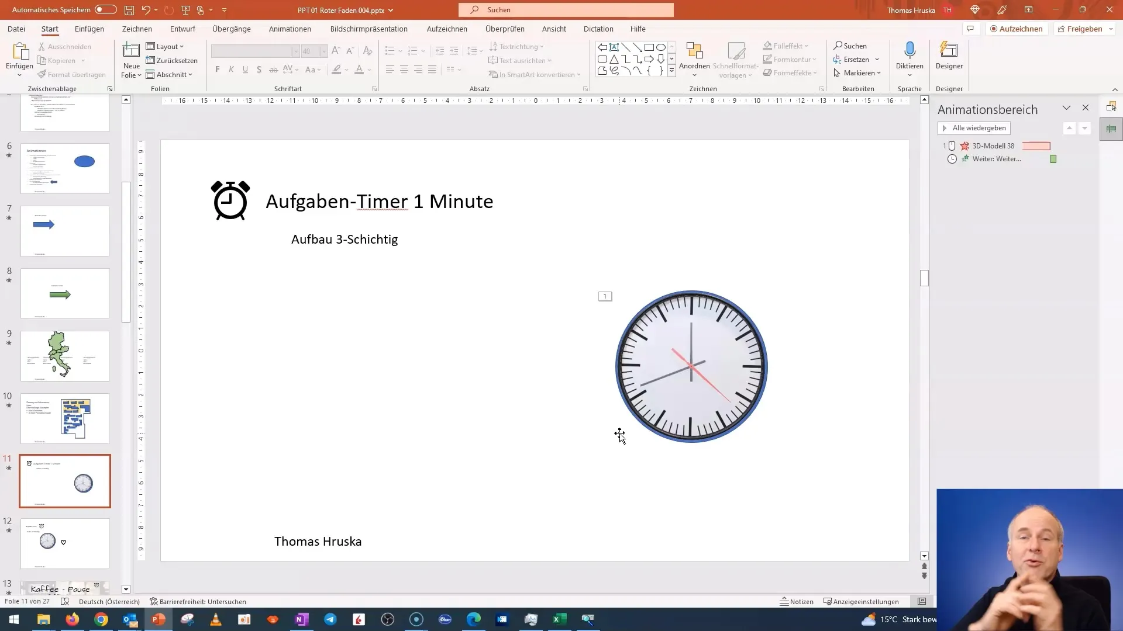Open the Animationen animations menu tab
This screenshot has width=1123, height=631.
(291, 29)
